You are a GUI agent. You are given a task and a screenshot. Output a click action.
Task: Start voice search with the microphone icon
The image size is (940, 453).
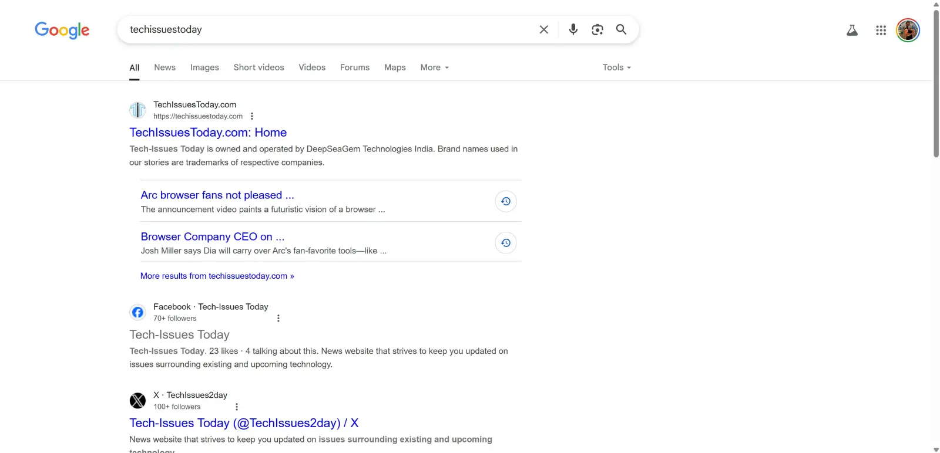573,29
